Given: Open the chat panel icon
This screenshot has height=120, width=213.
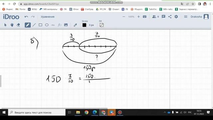Looking at the screenshot, I should click(163, 17).
